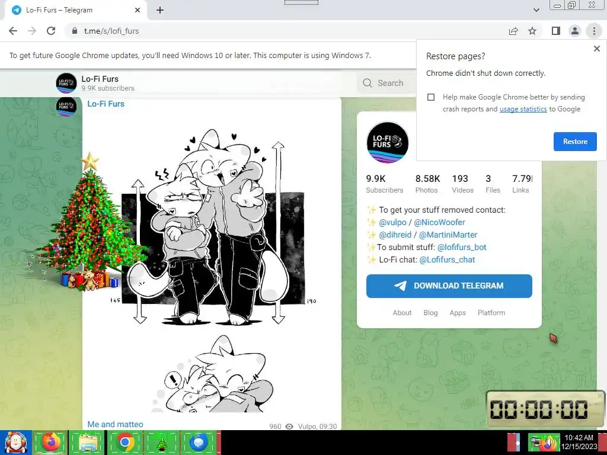607x455 pixels.
Task: Open the @lofifurs_bot submission link
Action: [461, 247]
